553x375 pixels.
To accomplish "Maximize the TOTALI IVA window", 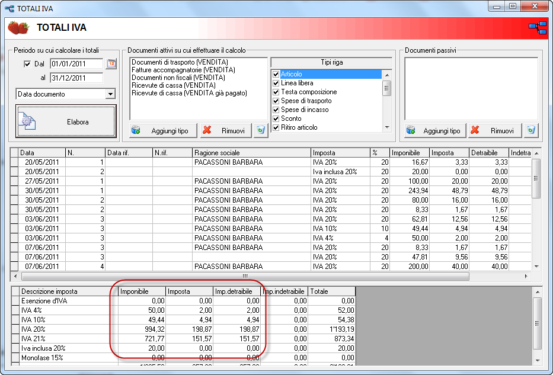I will coord(513,6).
